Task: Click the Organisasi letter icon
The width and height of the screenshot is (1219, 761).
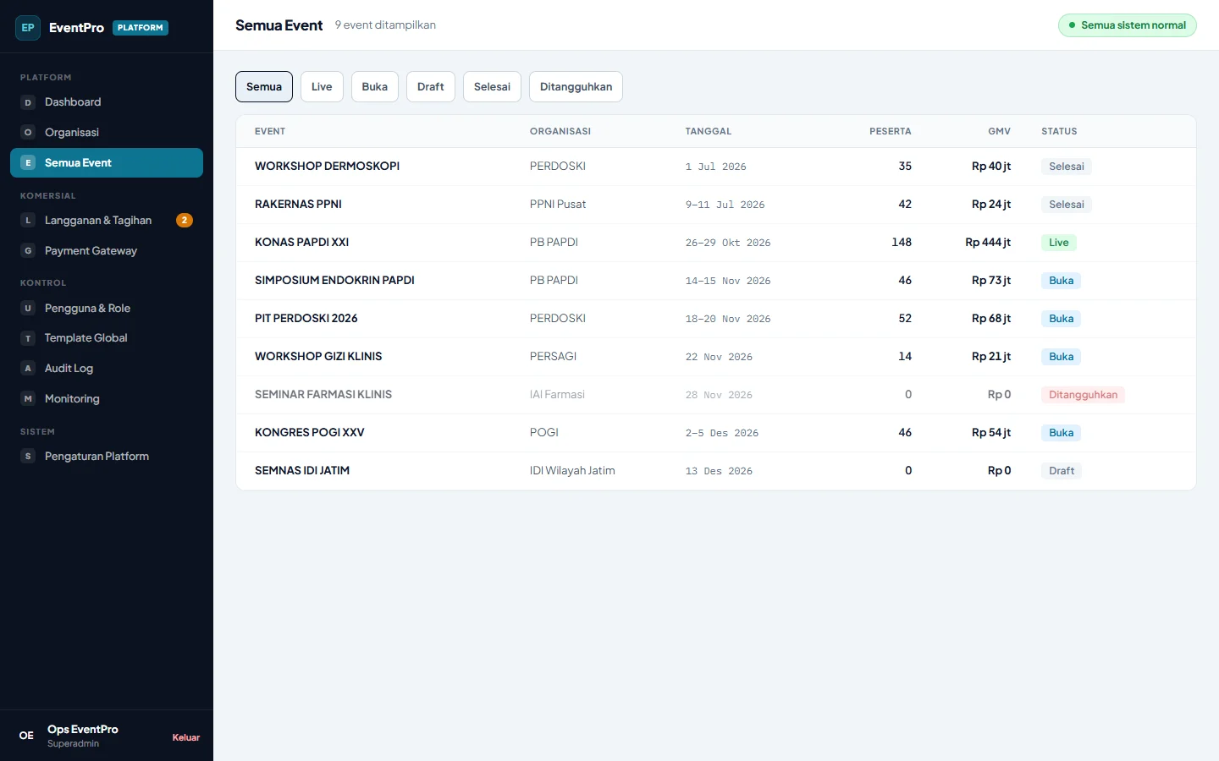Action: click(x=28, y=133)
